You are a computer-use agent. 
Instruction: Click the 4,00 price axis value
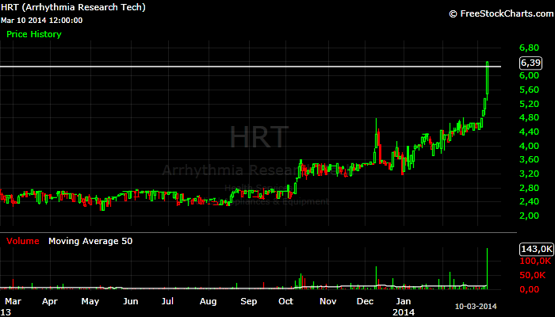(529, 146)
